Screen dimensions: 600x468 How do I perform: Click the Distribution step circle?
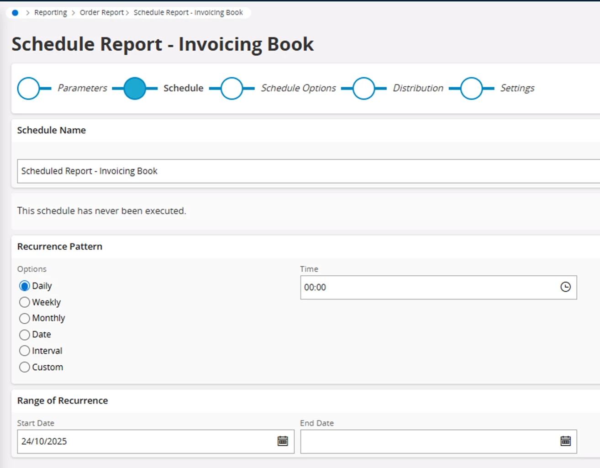tap(363, 89)
